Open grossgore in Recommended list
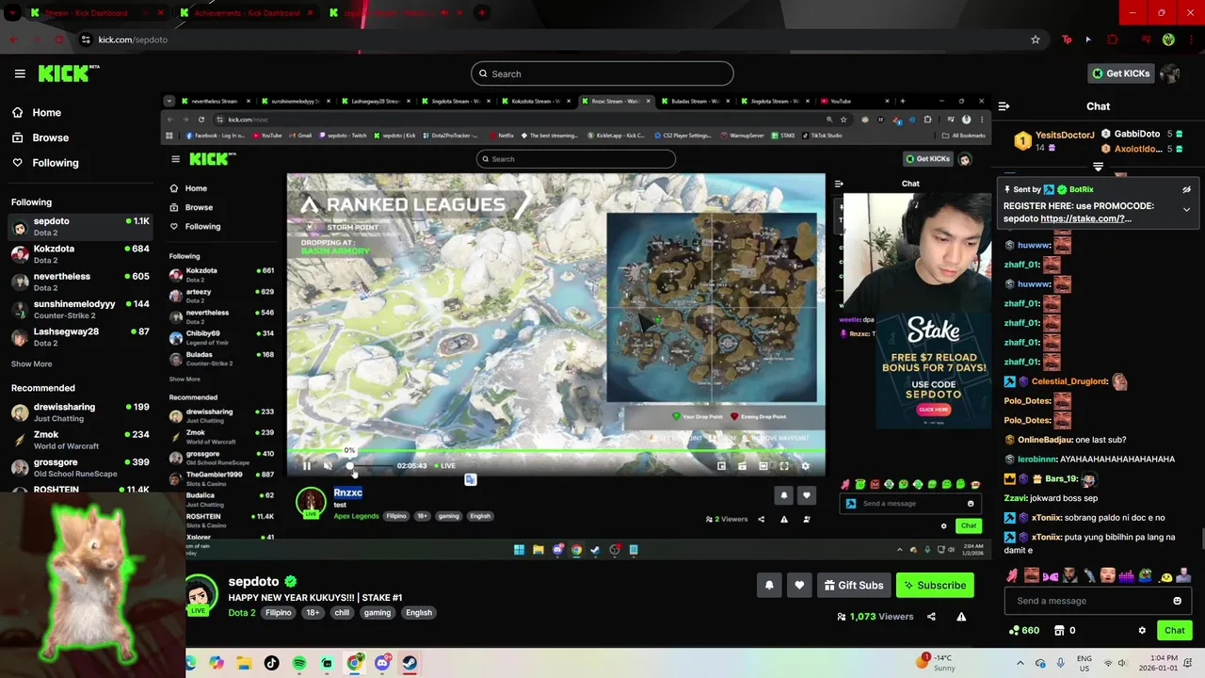This screenshot has height=678, width=1205. click(80, 467)
